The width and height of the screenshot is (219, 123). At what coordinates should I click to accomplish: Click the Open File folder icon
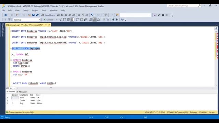coord(29,15)
